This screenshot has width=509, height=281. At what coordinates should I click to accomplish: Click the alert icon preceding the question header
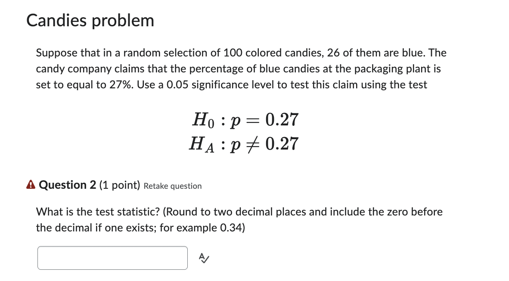tap(30, 184)
